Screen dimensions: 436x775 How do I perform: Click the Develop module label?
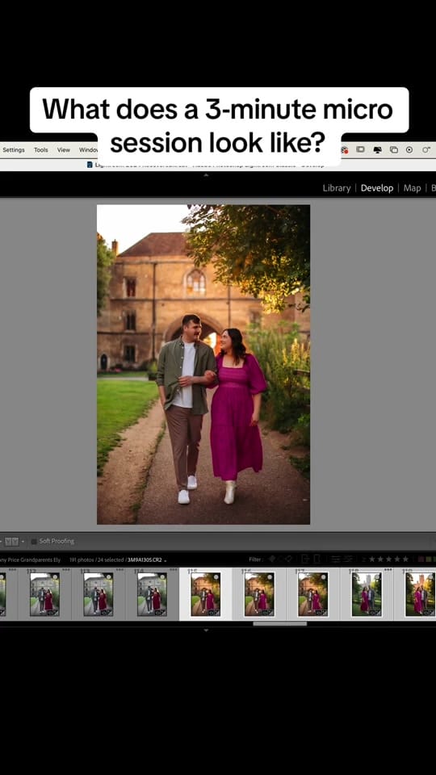coord(377,188)
